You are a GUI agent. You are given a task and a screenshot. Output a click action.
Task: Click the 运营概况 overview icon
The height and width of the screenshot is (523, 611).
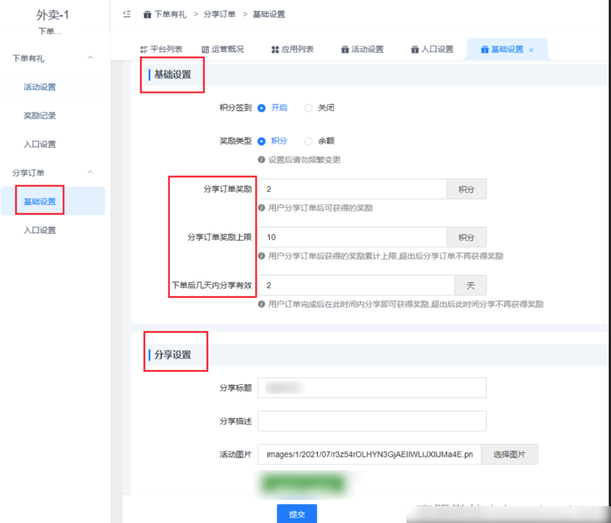tap(205, 50)
